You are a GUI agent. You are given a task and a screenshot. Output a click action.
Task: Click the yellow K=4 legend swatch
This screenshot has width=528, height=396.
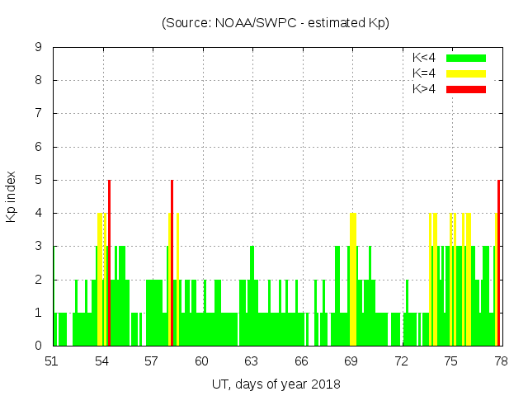pyautogui.click(x=466, y=73)
